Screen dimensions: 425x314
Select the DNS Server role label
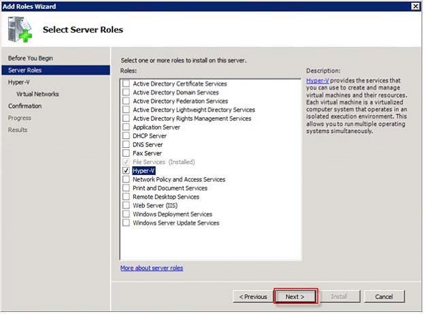(148, 144)
